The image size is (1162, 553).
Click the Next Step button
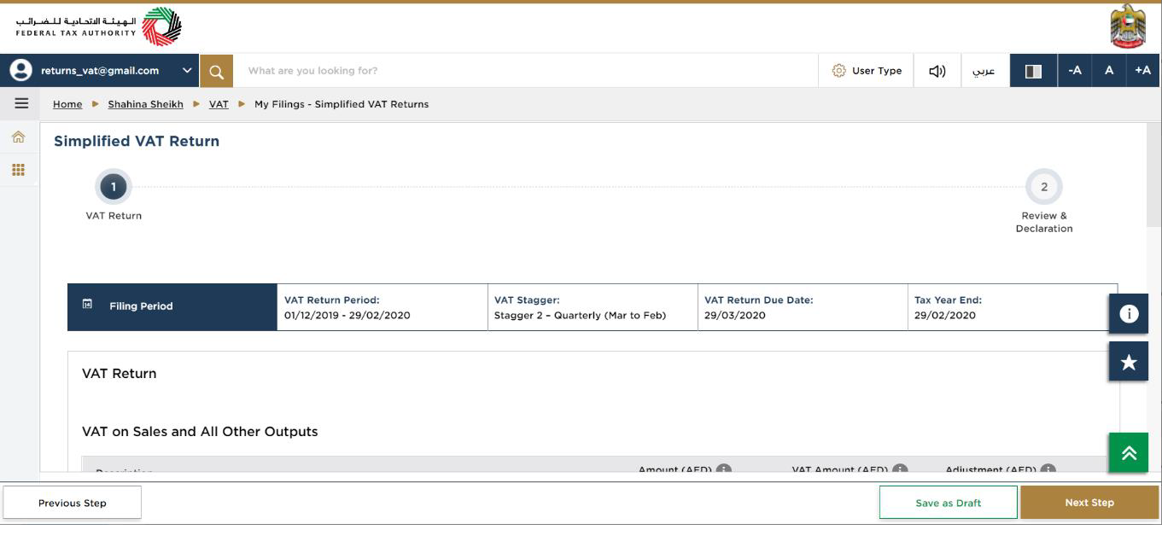(1089, 503)
